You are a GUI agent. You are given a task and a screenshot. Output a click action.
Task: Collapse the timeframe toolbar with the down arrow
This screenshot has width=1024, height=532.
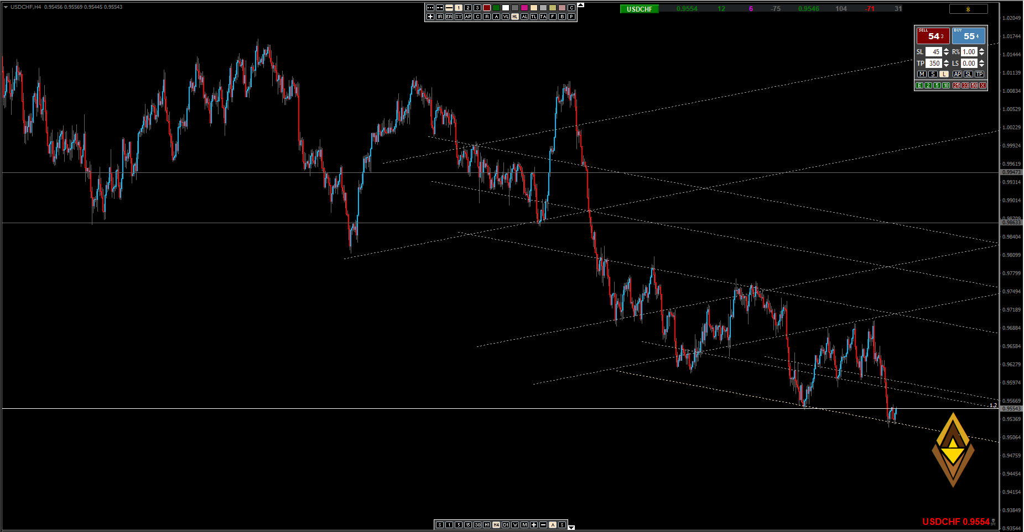pos(571,528)
